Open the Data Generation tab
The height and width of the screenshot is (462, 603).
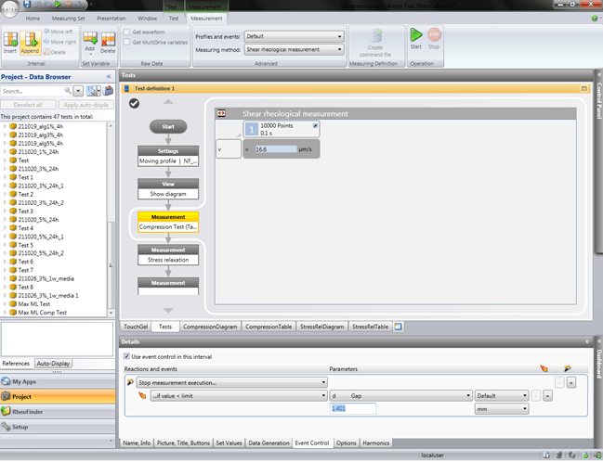(x=268, y=443)
